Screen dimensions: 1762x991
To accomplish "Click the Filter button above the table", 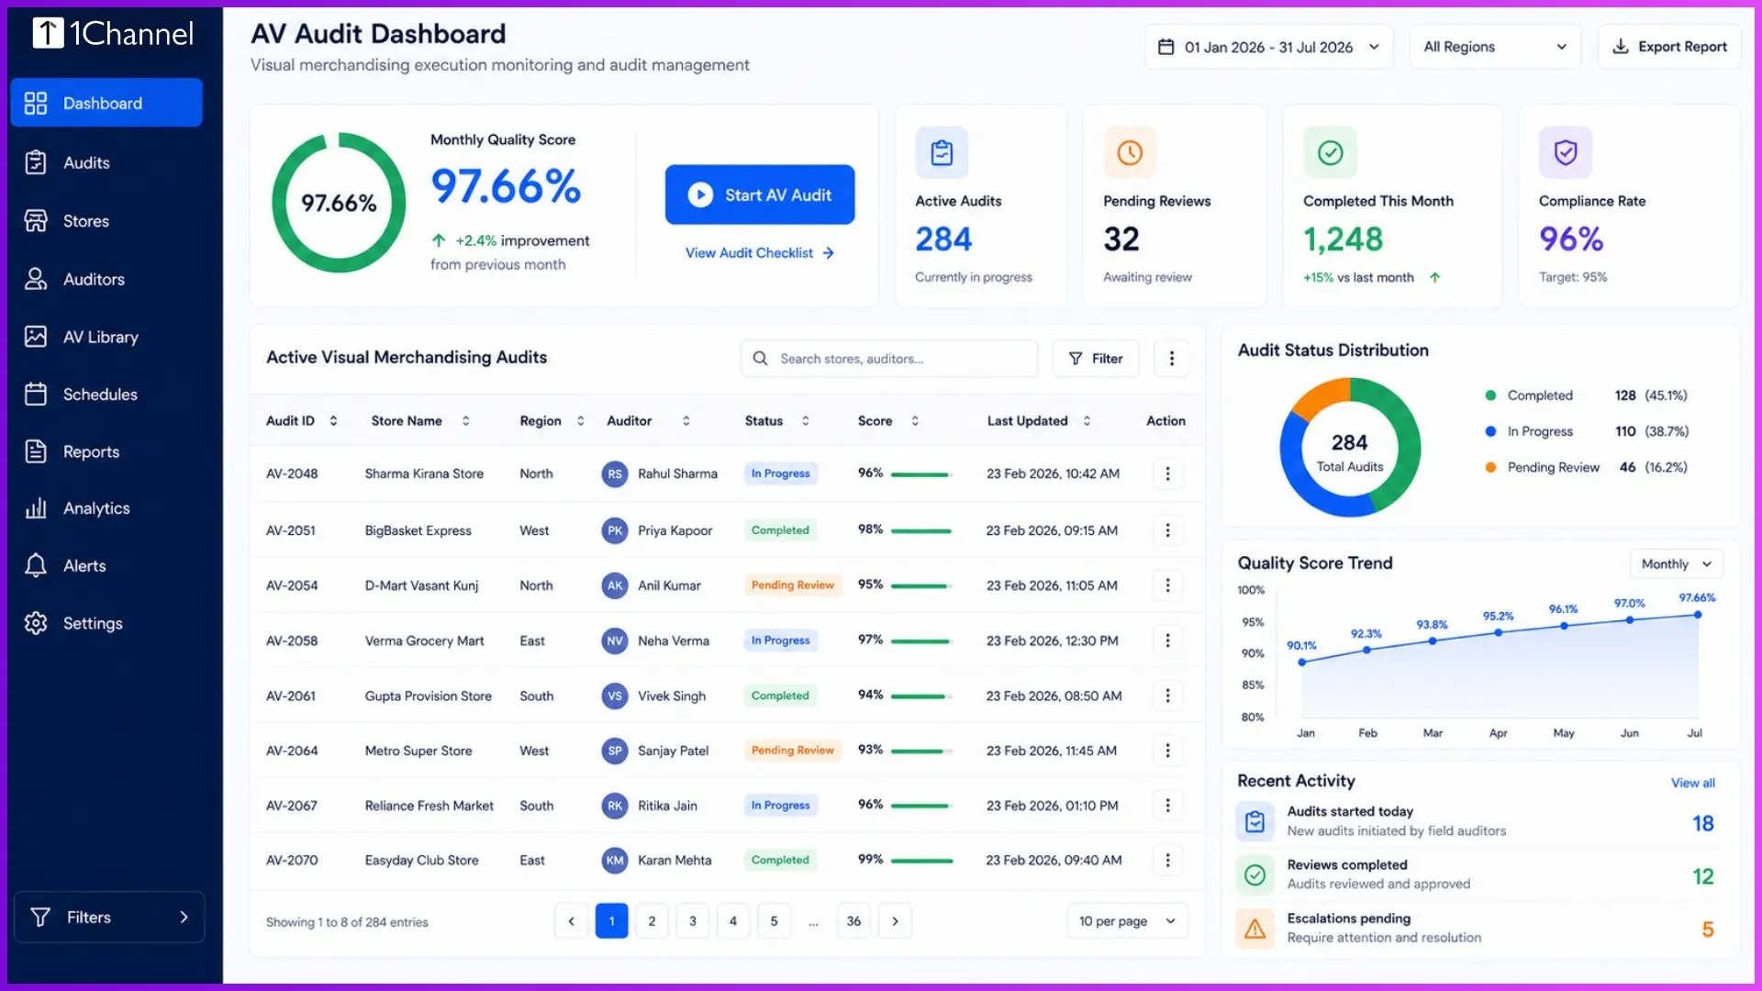I will [x=1095, y=359].
